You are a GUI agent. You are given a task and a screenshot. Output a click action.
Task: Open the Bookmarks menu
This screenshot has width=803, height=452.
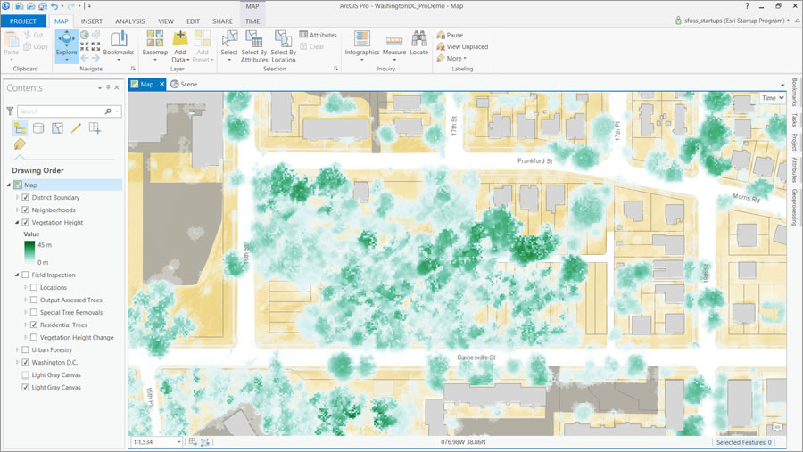[119, 45]
